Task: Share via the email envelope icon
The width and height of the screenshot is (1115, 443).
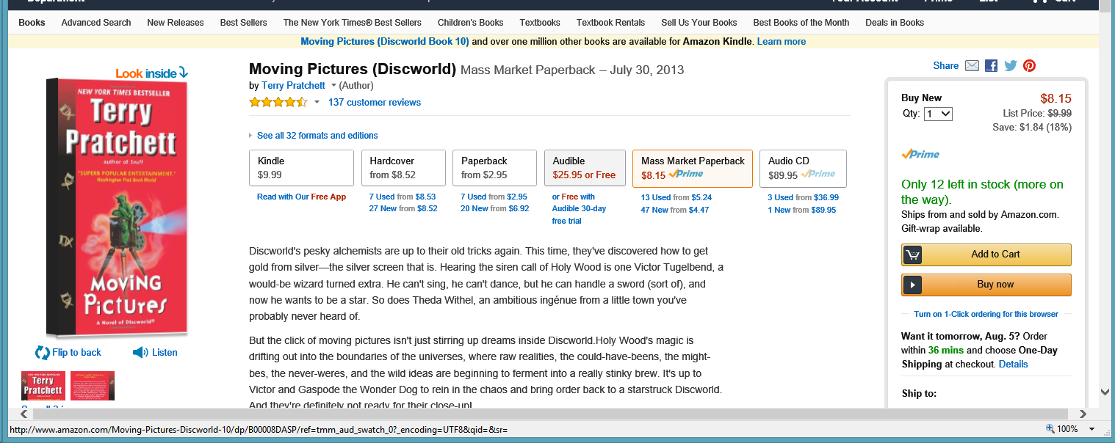Action: pos(972,66)
